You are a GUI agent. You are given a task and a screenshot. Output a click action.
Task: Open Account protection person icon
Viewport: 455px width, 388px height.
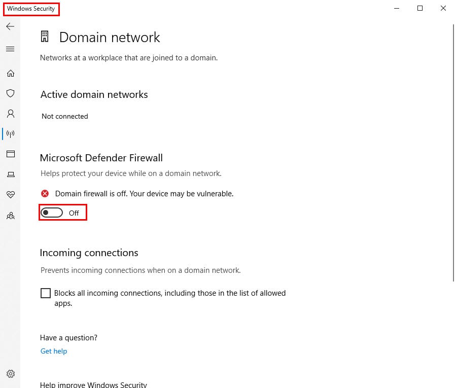10,114
